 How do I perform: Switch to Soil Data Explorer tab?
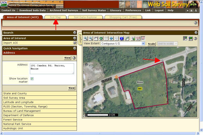pos(85,17)
